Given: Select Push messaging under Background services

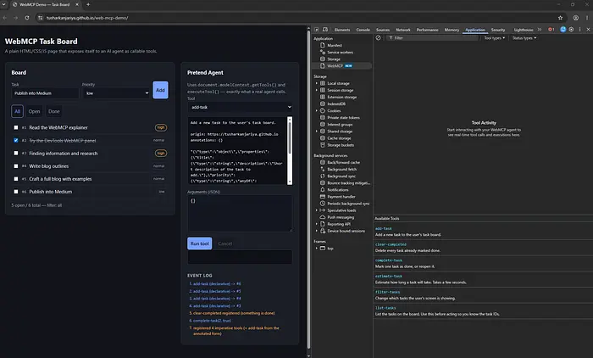Looking at the screenshot, I should point(341,217).
